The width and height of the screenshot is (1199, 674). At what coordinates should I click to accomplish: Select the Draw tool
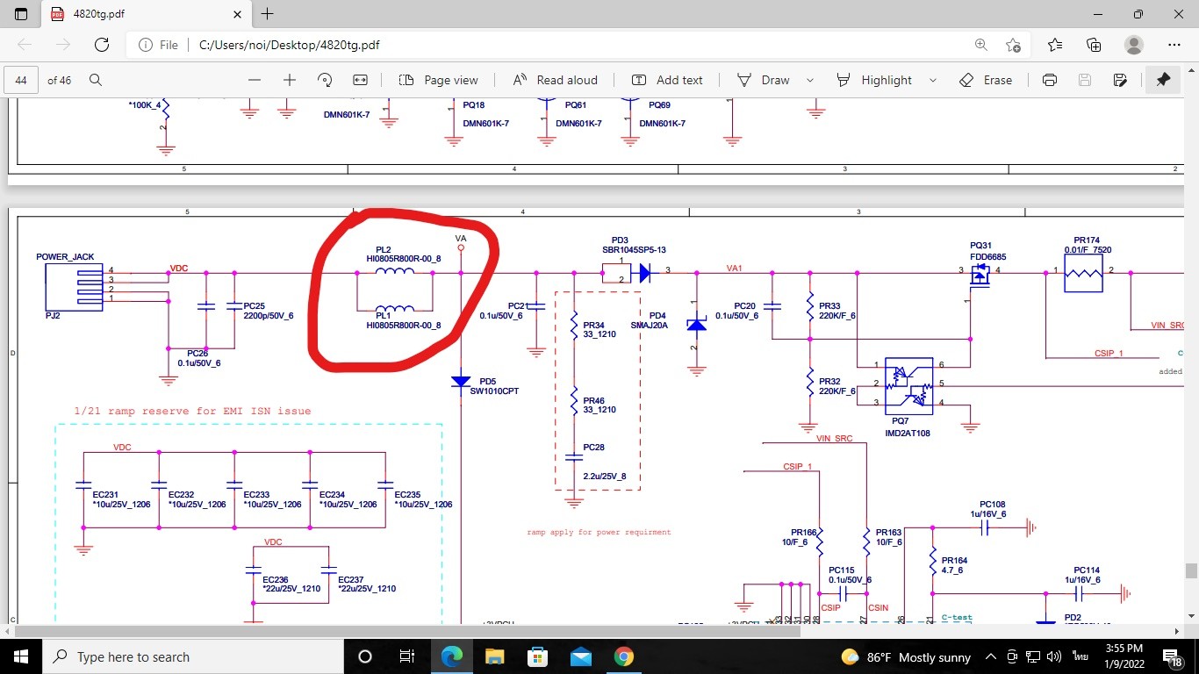pos(763,80)
